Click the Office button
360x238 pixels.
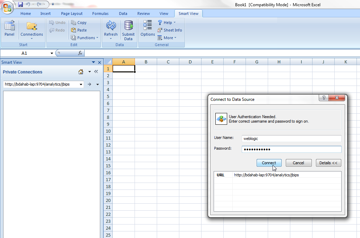(x=7, y=8)
